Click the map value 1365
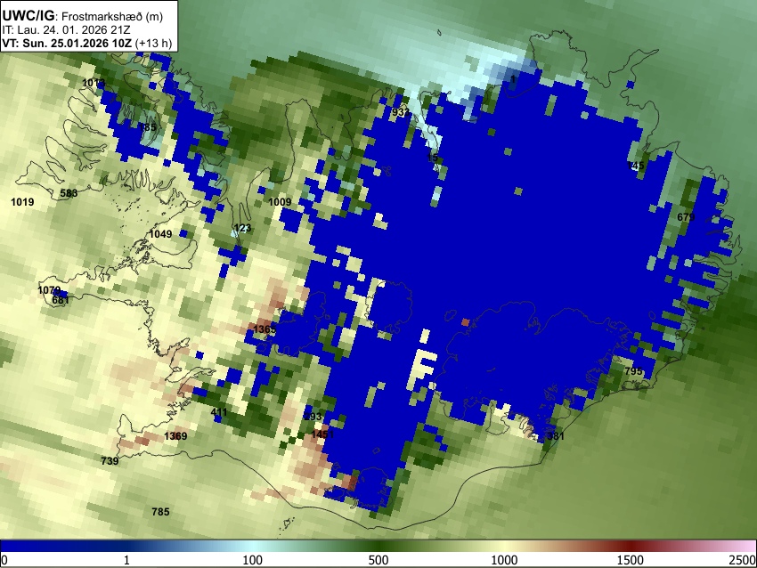This screenshot has width=757, height=568. (265, 329)
